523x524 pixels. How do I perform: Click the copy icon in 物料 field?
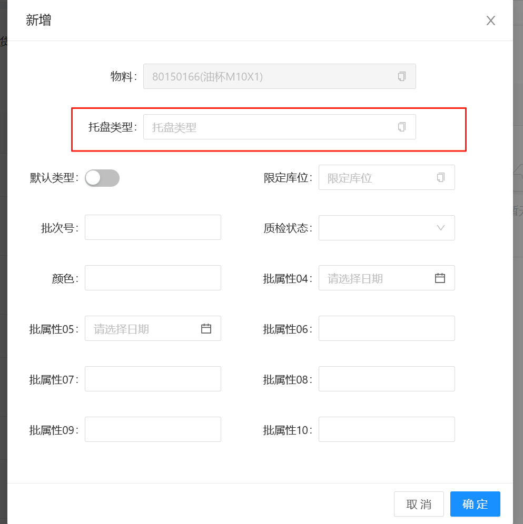[402, 76]
